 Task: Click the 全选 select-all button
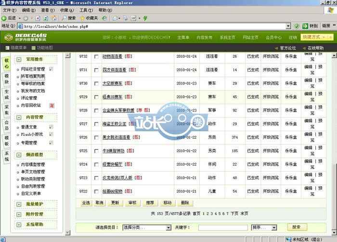86,203
